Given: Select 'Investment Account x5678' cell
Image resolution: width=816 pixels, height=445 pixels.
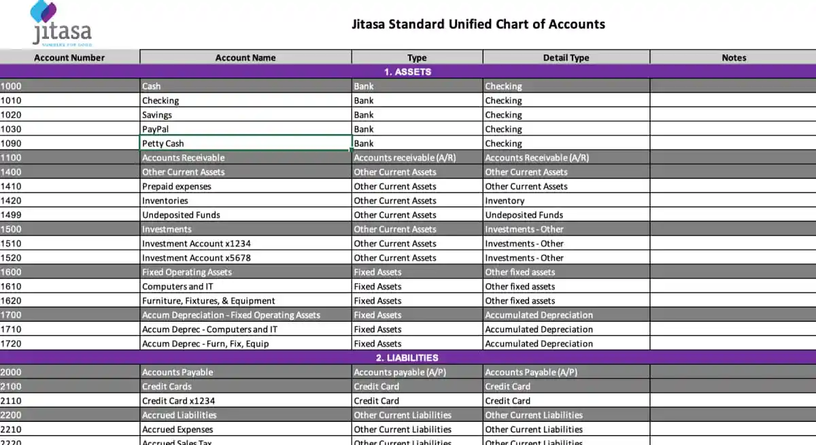Looking at the screenshot, I should [x=245, y=258].
